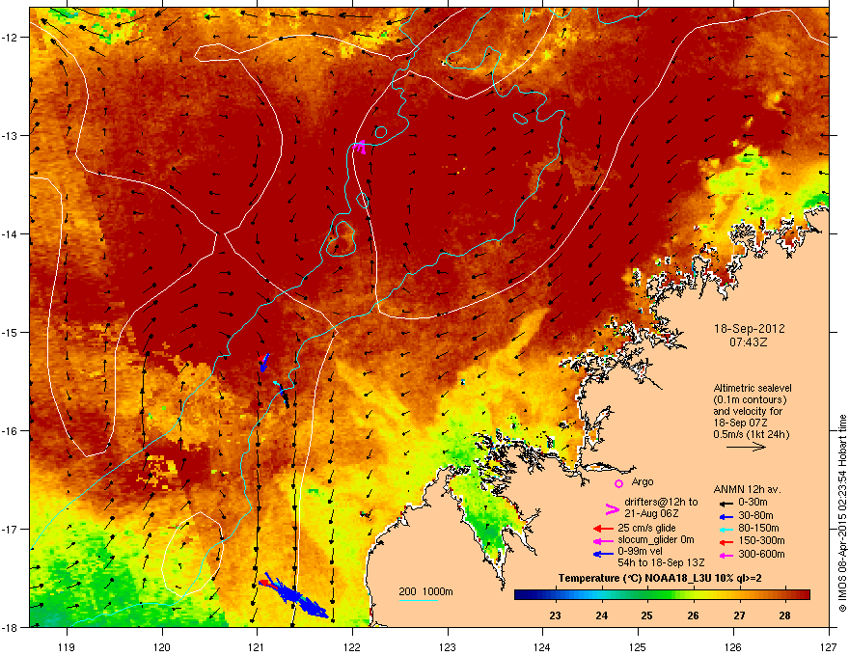Click the magenta slocum_glider legend arrow

[x=603, y=540]
